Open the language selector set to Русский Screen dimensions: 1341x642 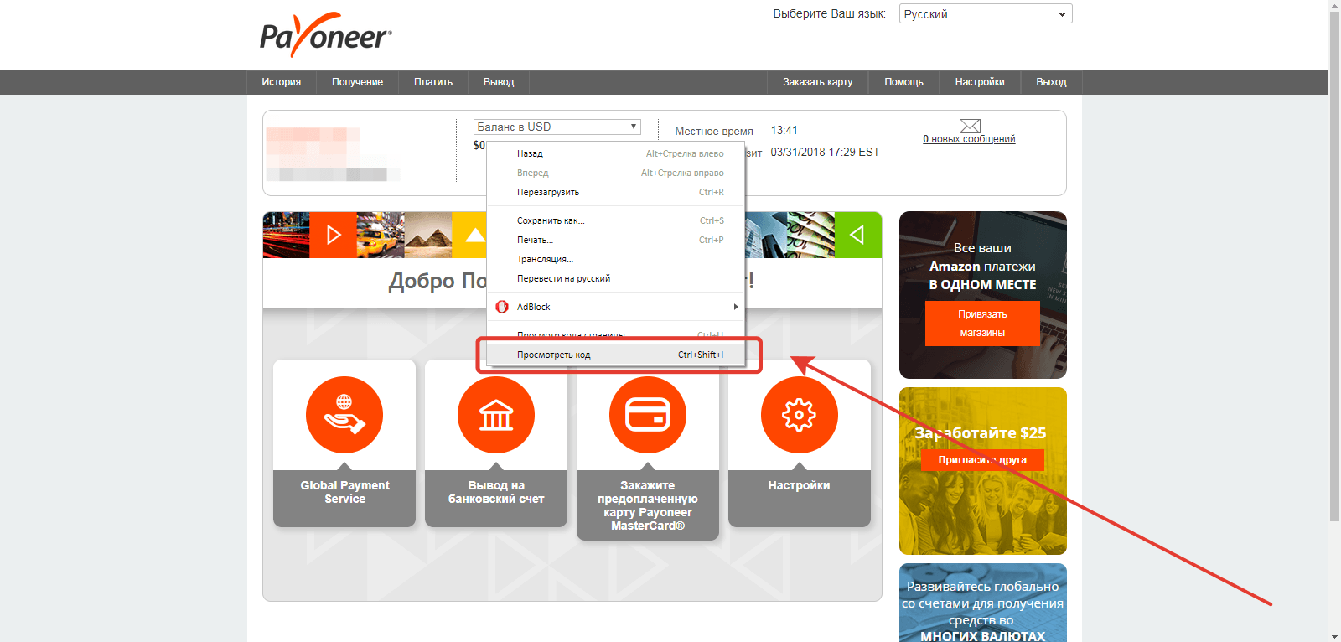coord(986,14)
